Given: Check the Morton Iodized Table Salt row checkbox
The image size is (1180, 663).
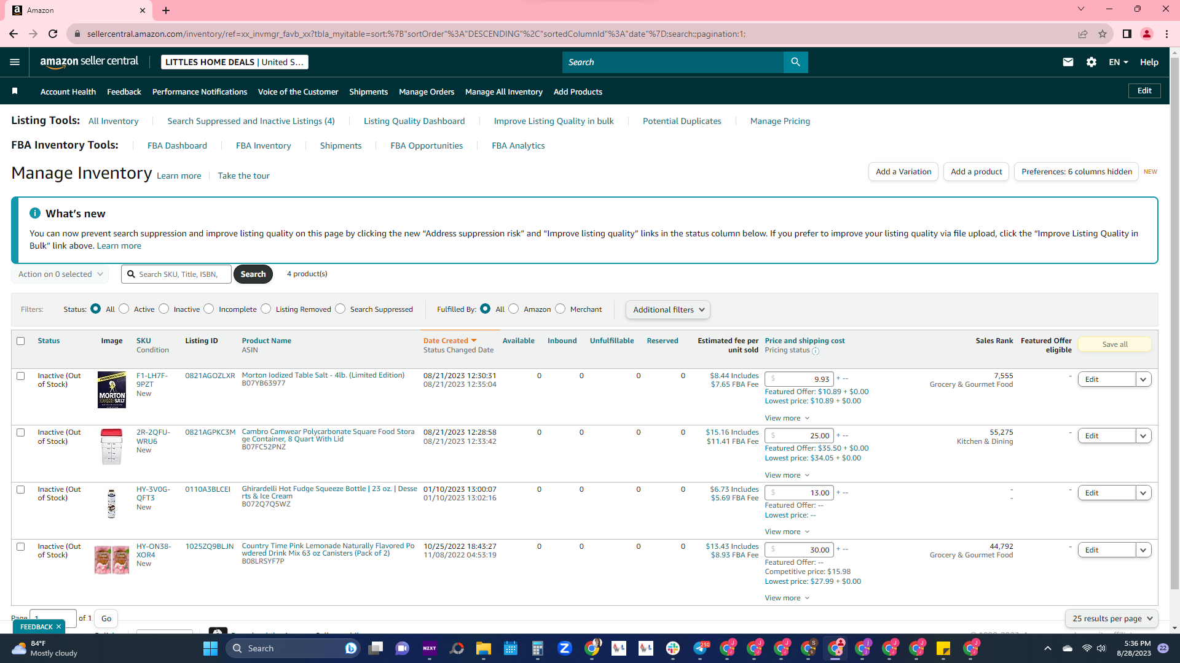Looking at the screenshot, I should (x=21, y=376).
